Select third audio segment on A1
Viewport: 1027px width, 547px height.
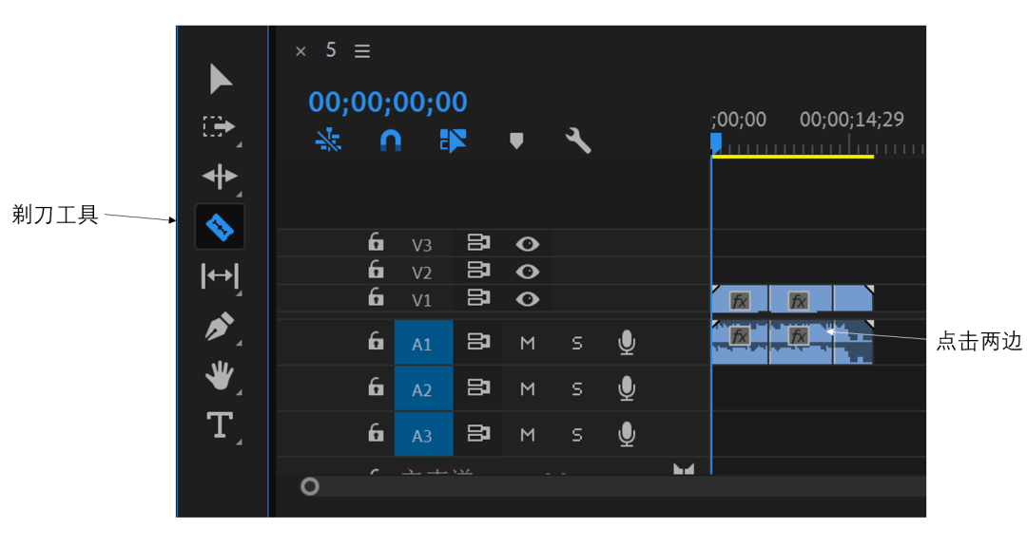pyautogui.click(x=853, y=342)
